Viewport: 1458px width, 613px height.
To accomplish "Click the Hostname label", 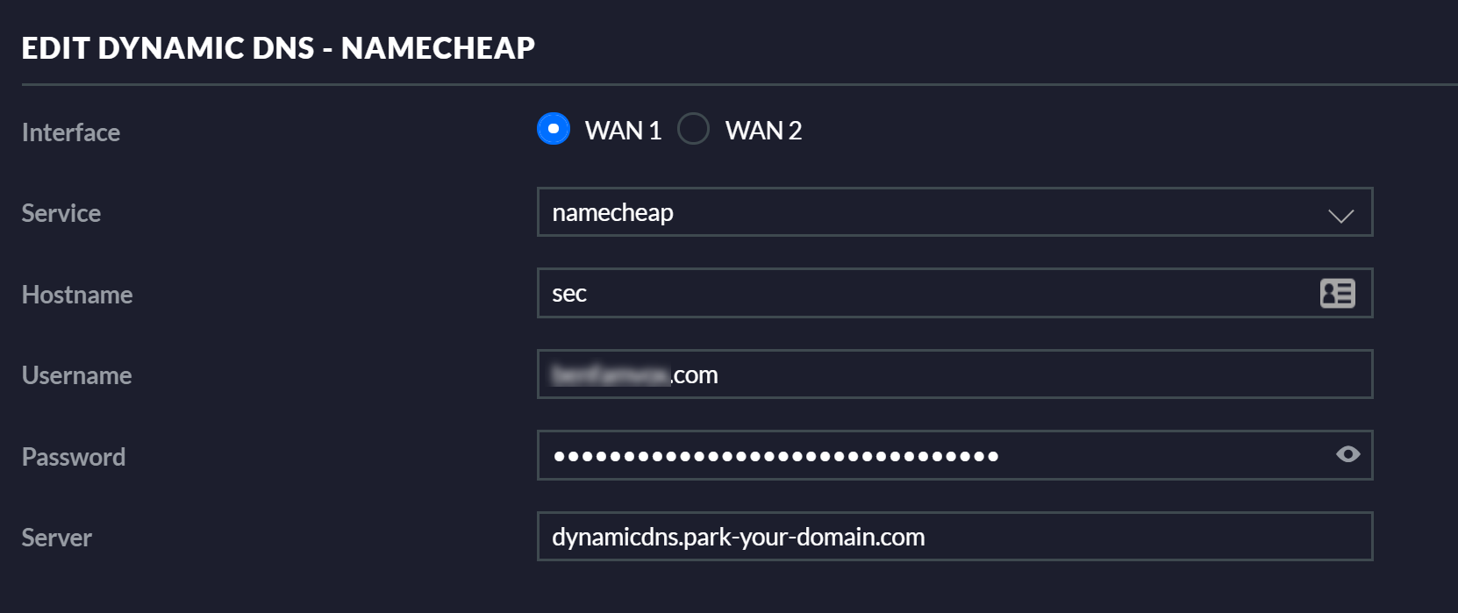I will pos(77,295).
